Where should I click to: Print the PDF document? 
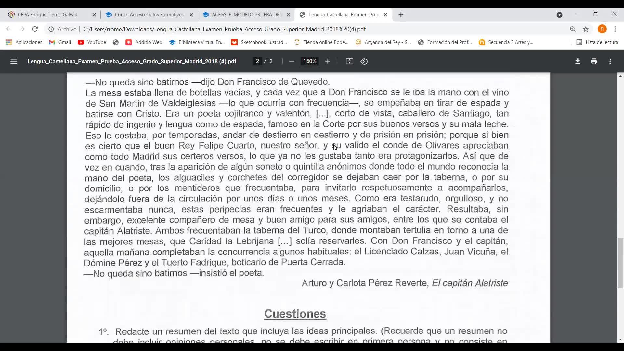594,61
